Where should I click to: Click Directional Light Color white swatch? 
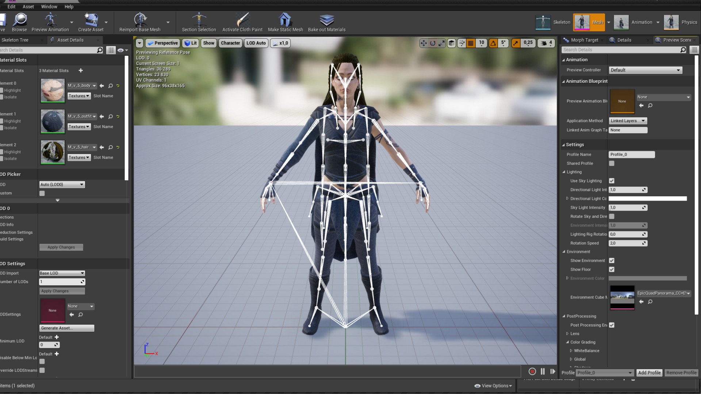point(647,199)
